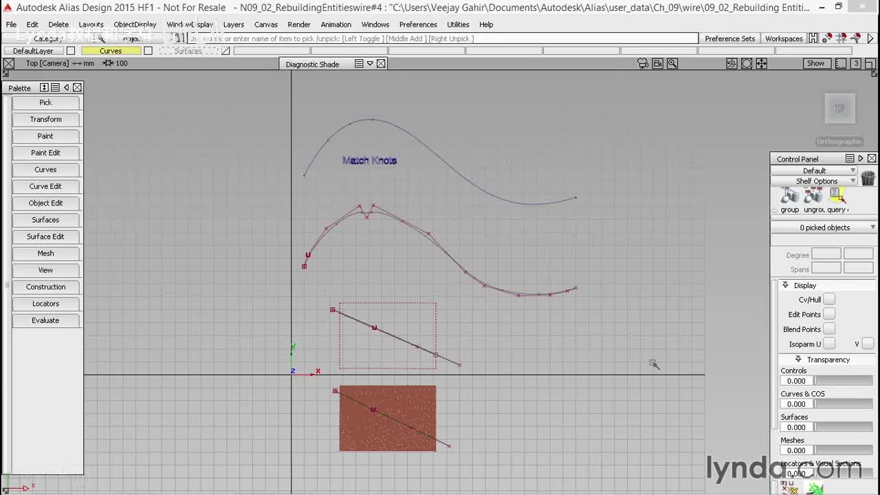This screenshot has height=495, width=880.
Task: Open the Control Panel menu icon
Action: [x=848, y=159]
